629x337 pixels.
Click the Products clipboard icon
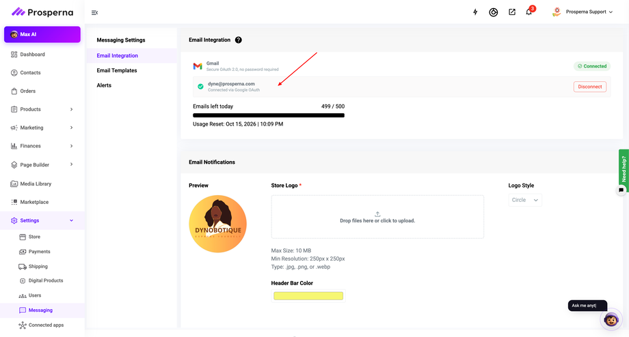point(14,109)
